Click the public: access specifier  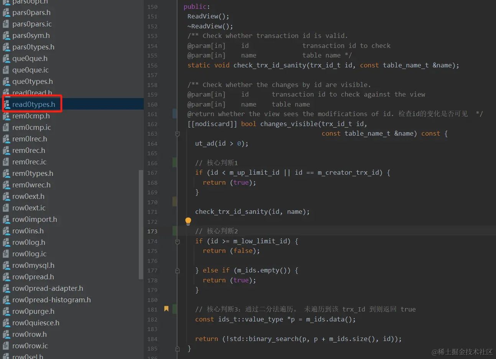coord(197,7)
